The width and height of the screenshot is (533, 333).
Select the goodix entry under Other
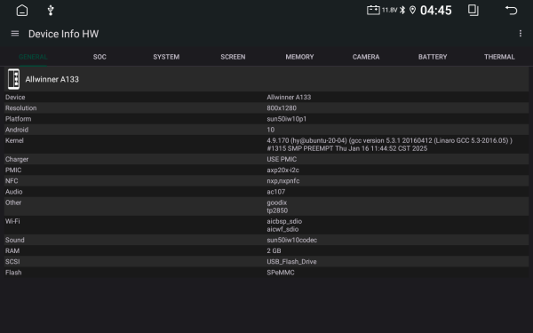[276, 202]
